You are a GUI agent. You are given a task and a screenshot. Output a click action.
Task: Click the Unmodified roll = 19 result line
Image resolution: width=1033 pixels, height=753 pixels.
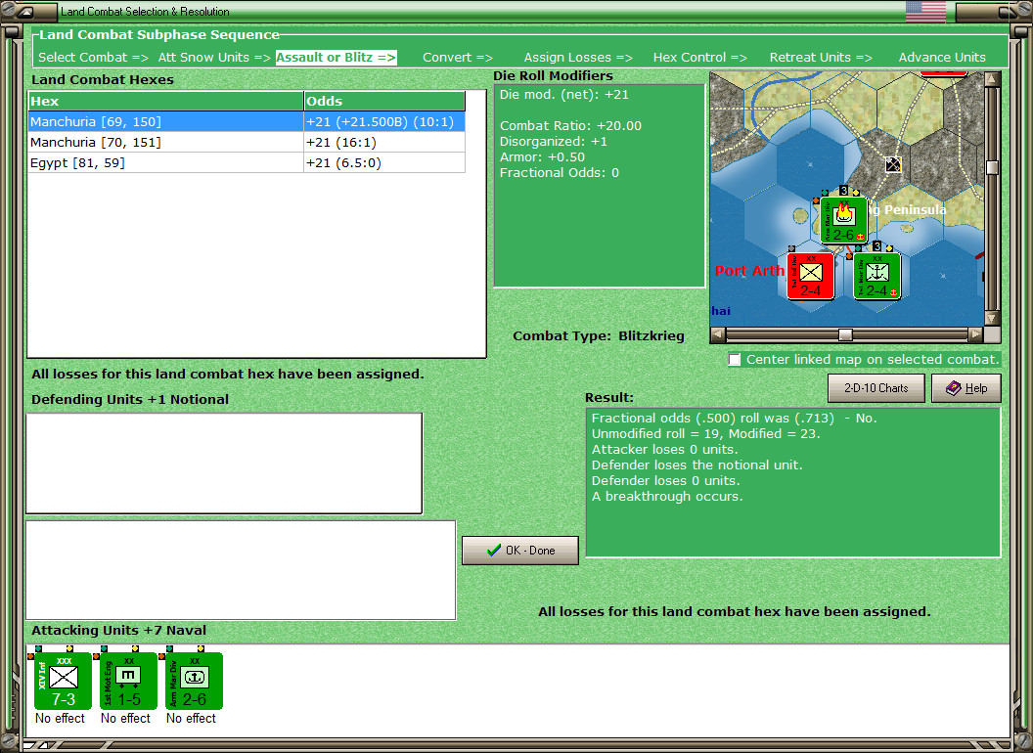[705, 433]
